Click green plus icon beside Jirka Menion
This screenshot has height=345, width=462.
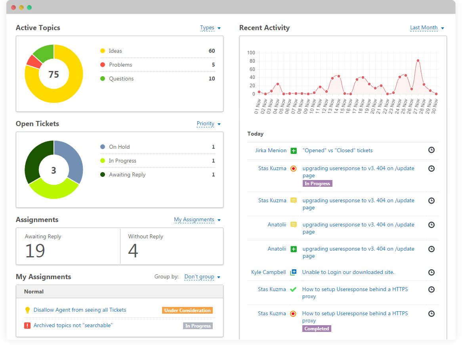click(x=294, y=151)
